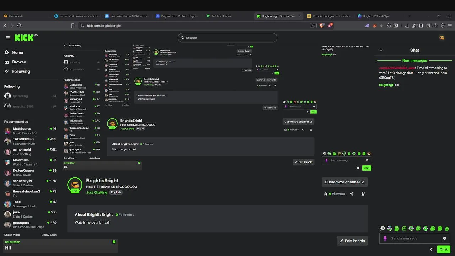Viewport: 455px width, 256px height.
Task: Close the BrightisBright Stream tab
Action: (299, 16)
